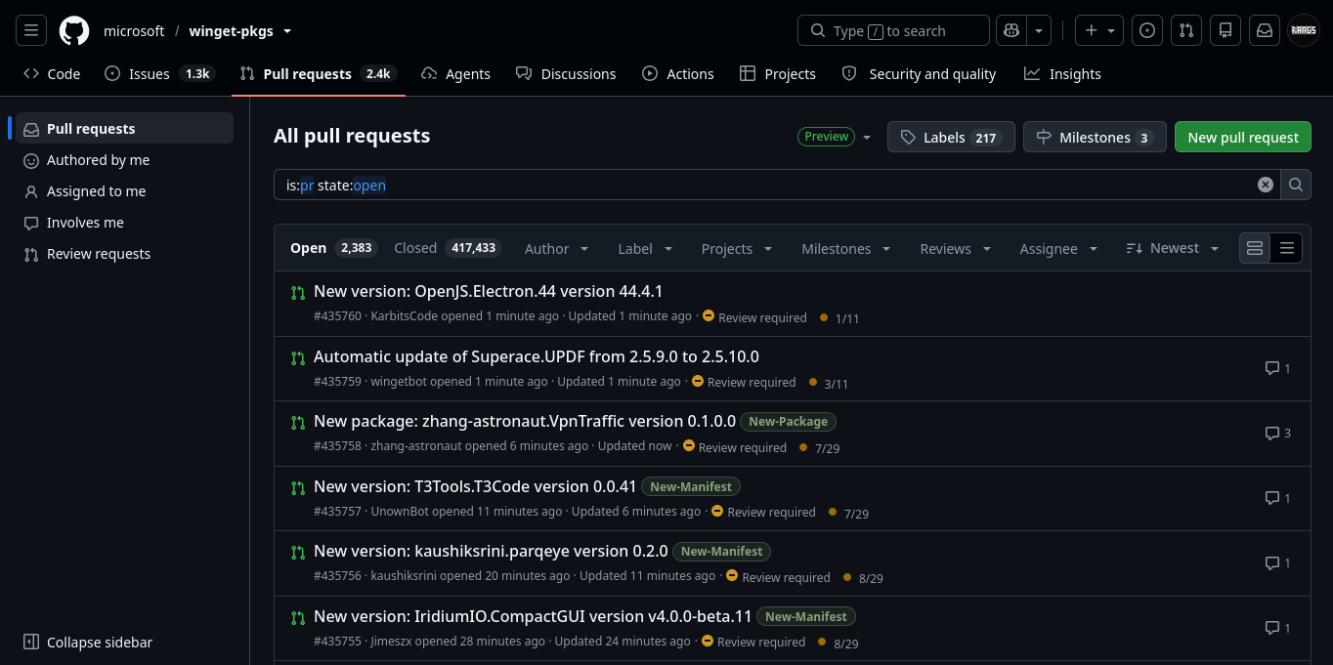The width and height of the screenshot is (1333, 665).
Task: Go to GitHub home via Octocat logo
Action: click(74, 31)
